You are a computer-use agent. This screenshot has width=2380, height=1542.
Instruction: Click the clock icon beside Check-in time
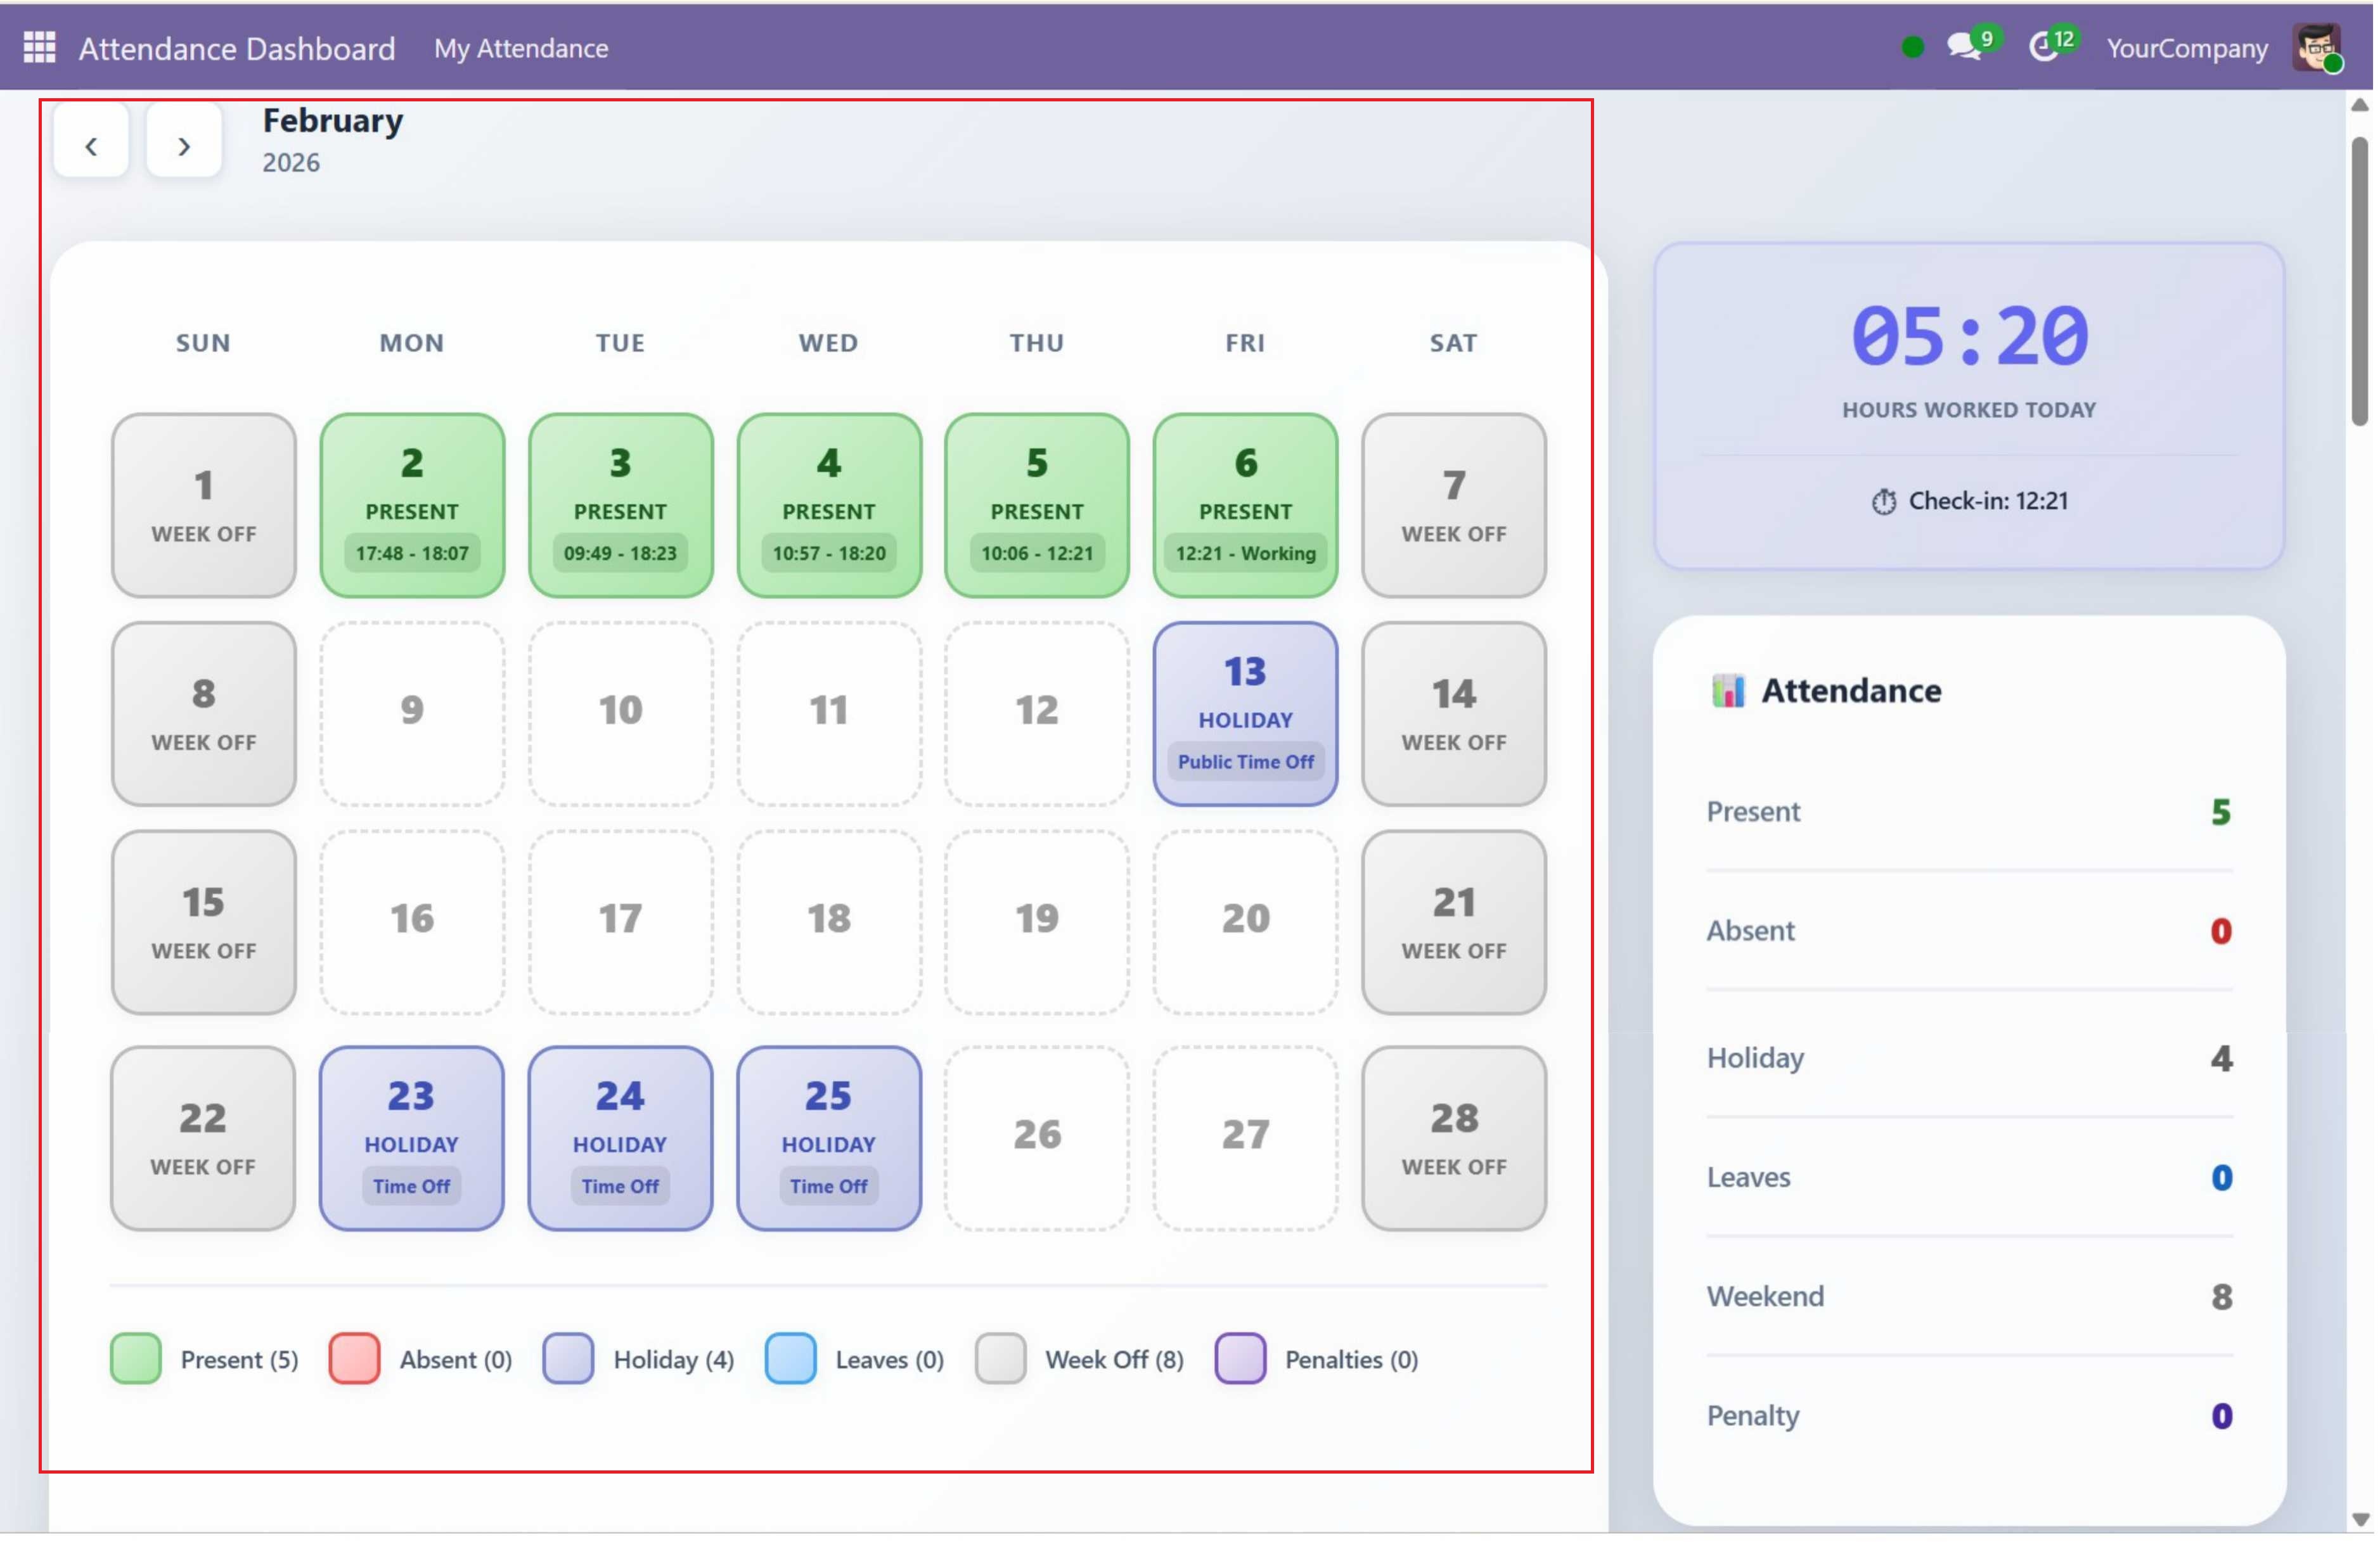click(x=1884, y=502)
